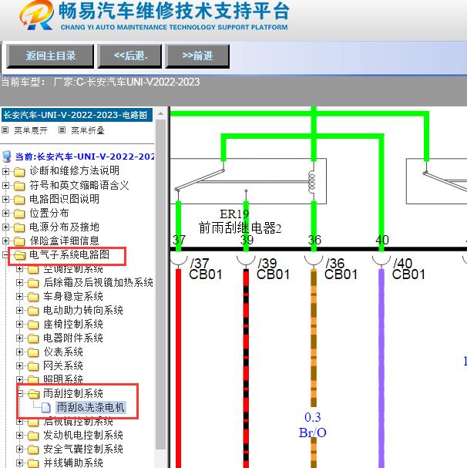Click the open 雨刮控制系统 folder icon

34,394
